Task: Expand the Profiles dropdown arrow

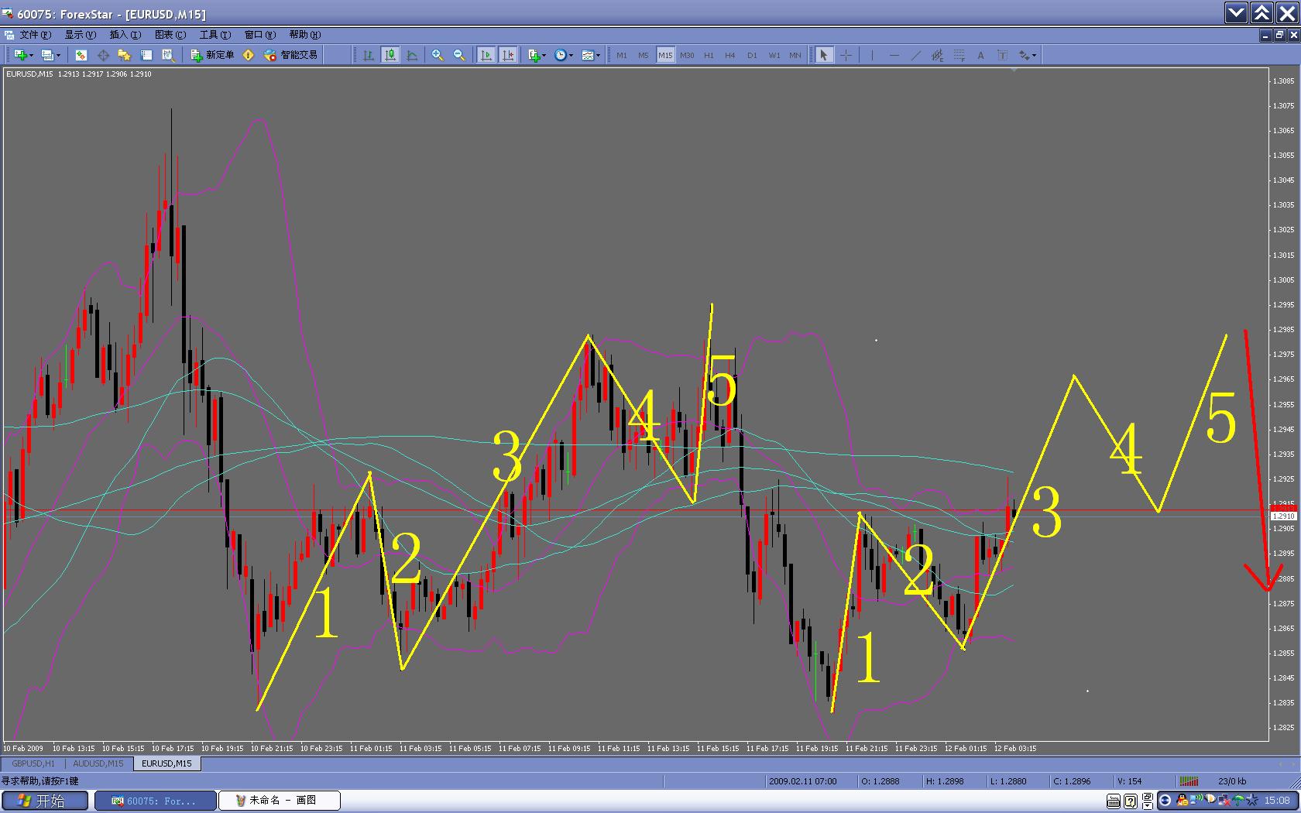Action: [58, 55]
